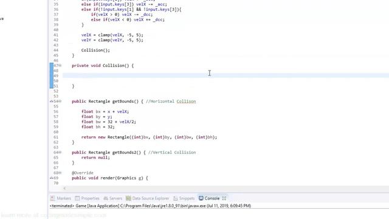Click the Snippets tab icon
This screenshot has width=389, height=219.
(x=176, y=198)
